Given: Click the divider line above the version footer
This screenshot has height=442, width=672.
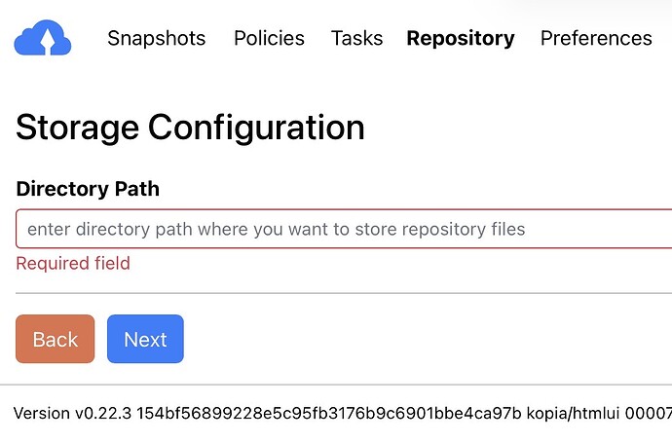Looking at the screenshot, I should pyautogui.click(x=341, y=385).
